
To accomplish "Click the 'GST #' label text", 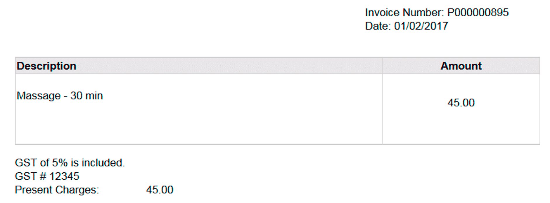I will [x=31, y=176].
